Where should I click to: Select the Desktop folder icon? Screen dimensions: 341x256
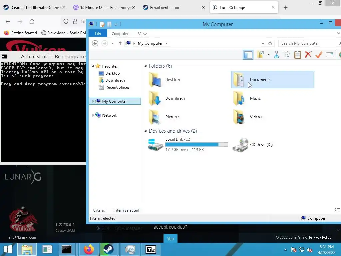click(155, 80)
